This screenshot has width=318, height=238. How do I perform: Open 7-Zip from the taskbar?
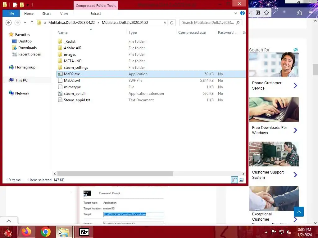84,232
